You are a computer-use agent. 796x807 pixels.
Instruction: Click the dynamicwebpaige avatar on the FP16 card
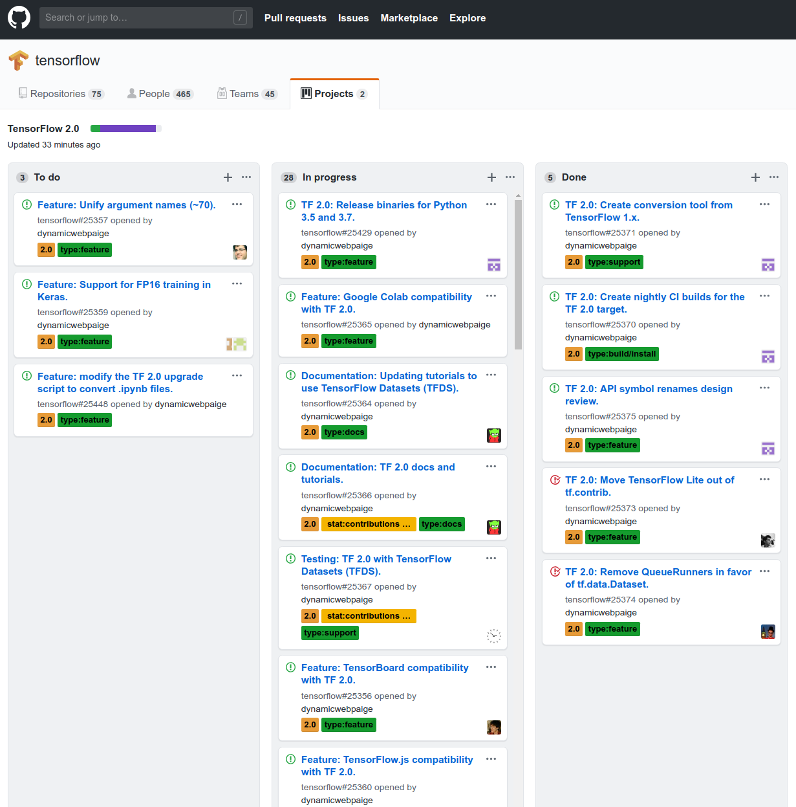tap(236, 344)
